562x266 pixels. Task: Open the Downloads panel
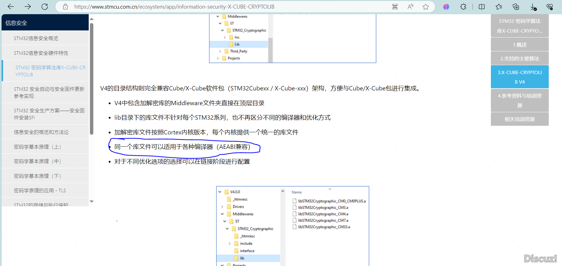533,7
